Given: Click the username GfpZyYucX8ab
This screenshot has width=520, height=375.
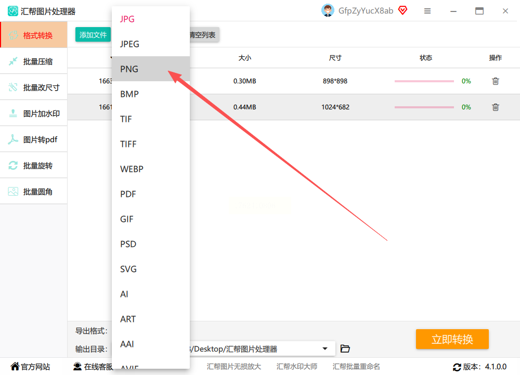Looking at the screenshot, I should click(366, 10).
